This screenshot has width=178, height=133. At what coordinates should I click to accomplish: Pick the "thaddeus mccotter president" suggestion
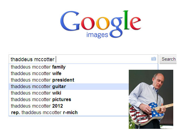click(42, 80)
